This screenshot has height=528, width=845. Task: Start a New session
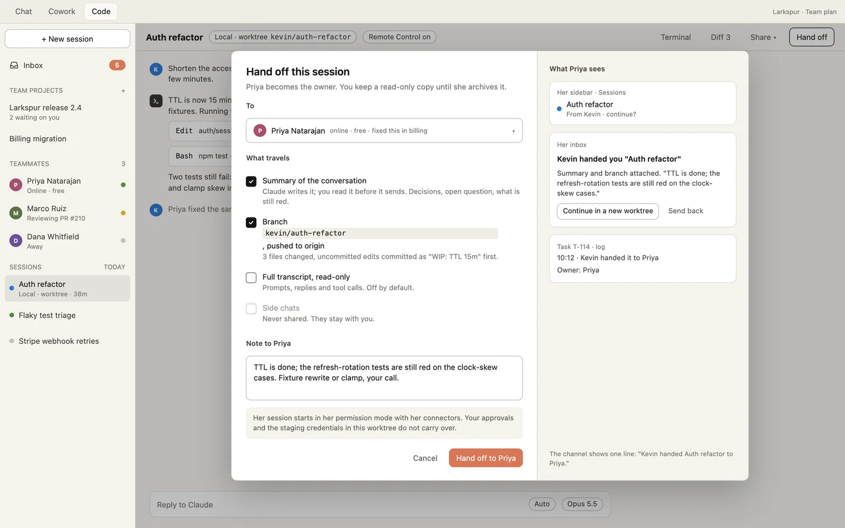click(x=67, y=39)
